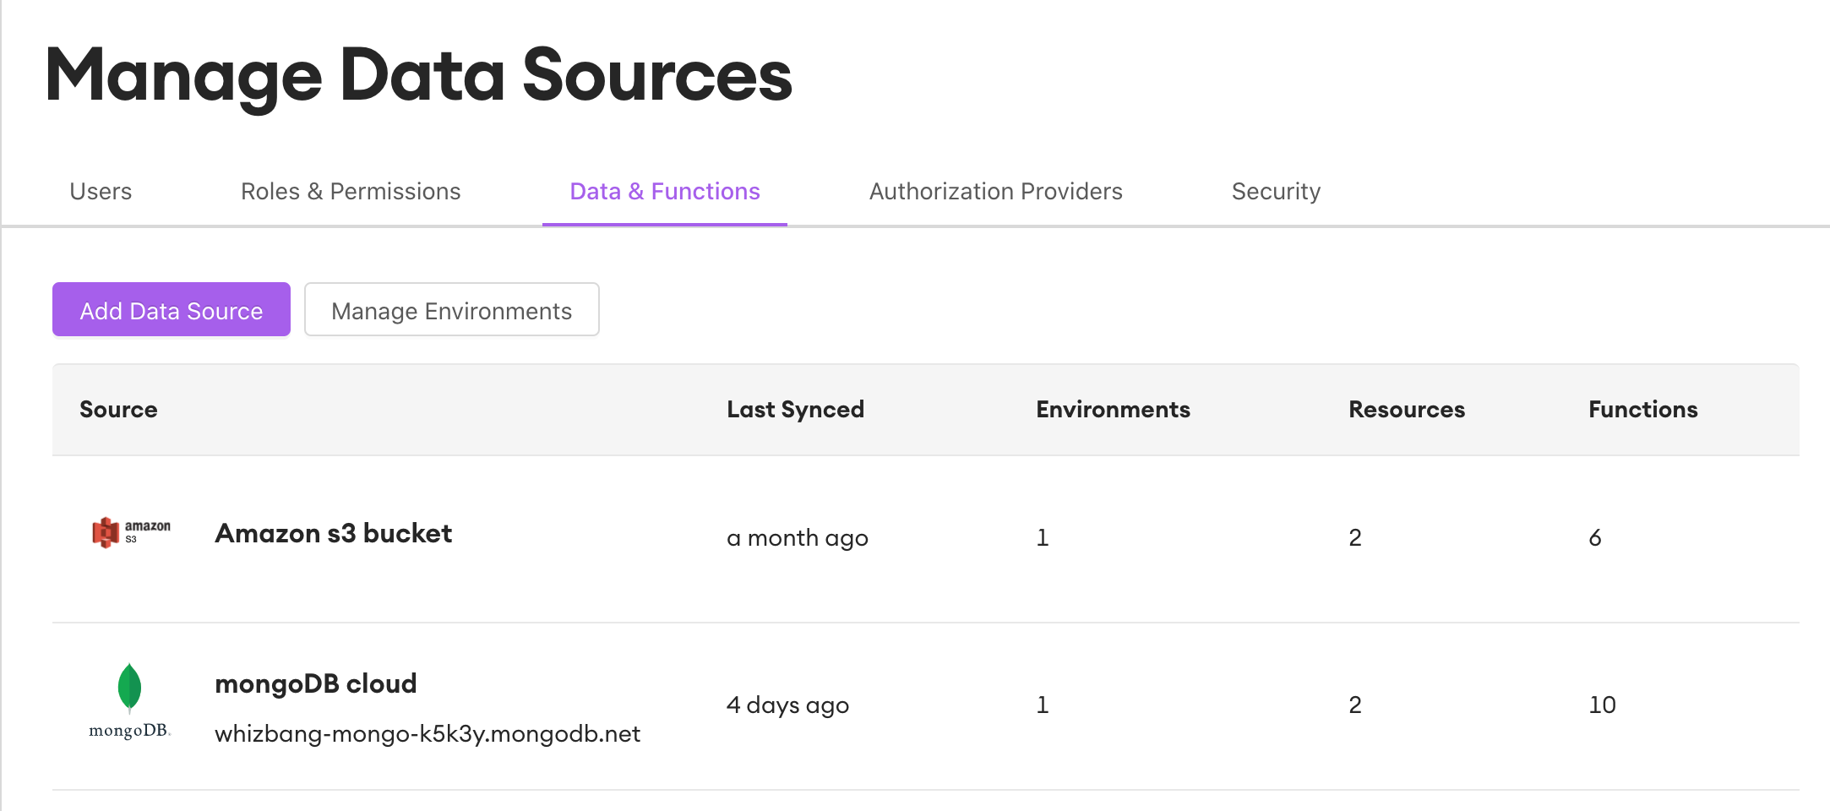Screen dimensions: 1830x811
Task: Sort by the Last Synced column
Action: (795, 410)
